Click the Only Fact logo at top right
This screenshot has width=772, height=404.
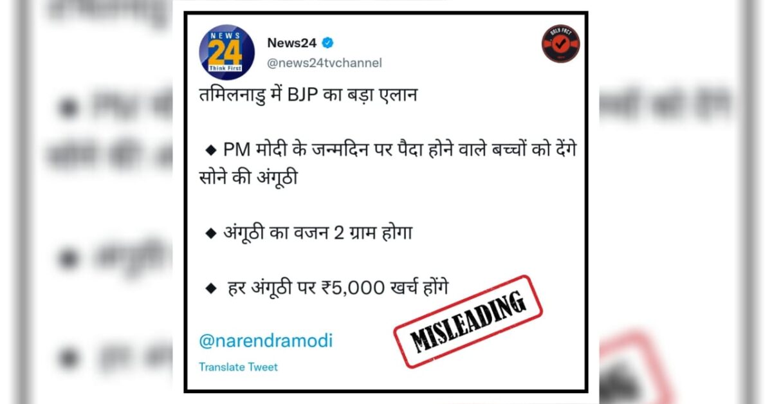point(560,44)
